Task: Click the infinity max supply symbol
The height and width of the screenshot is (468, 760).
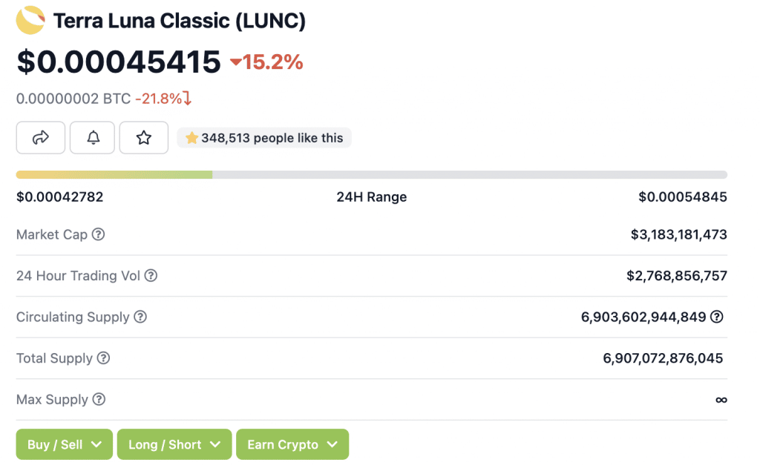Action: [721, 400]
